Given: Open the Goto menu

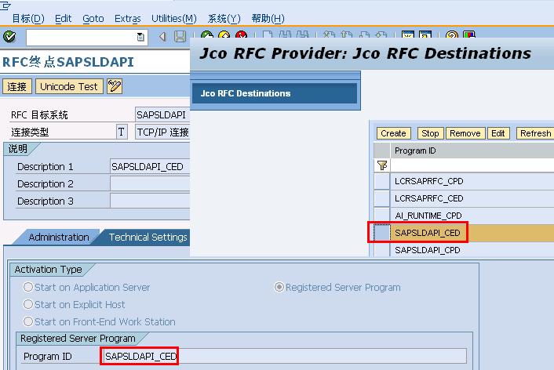Looking at the screenshot, I should [93, 18].
